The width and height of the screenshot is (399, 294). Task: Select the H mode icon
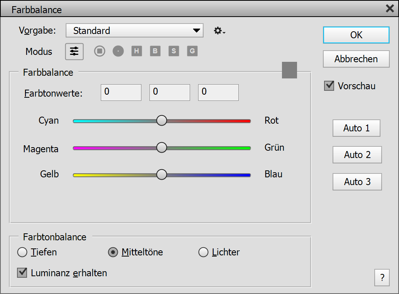point(136,51)
